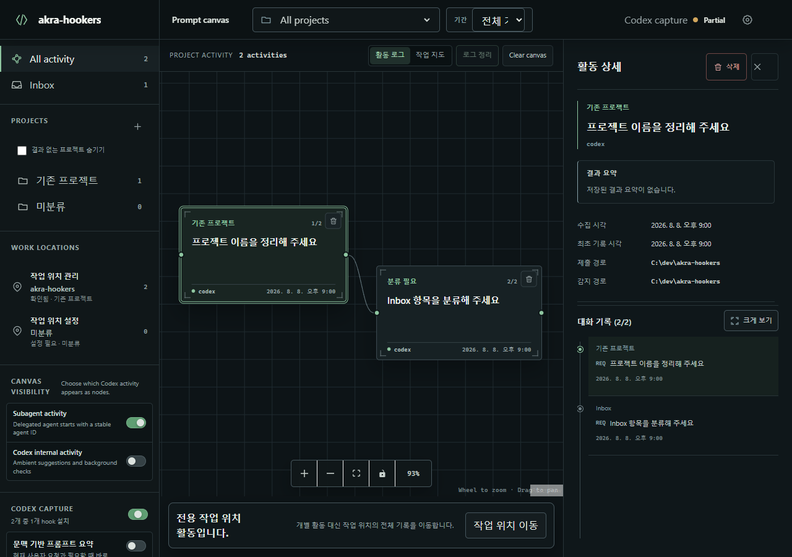792x557 pixels.
Task: Turn off the Codex Capture toggle
Action: [x=138, y=514]
